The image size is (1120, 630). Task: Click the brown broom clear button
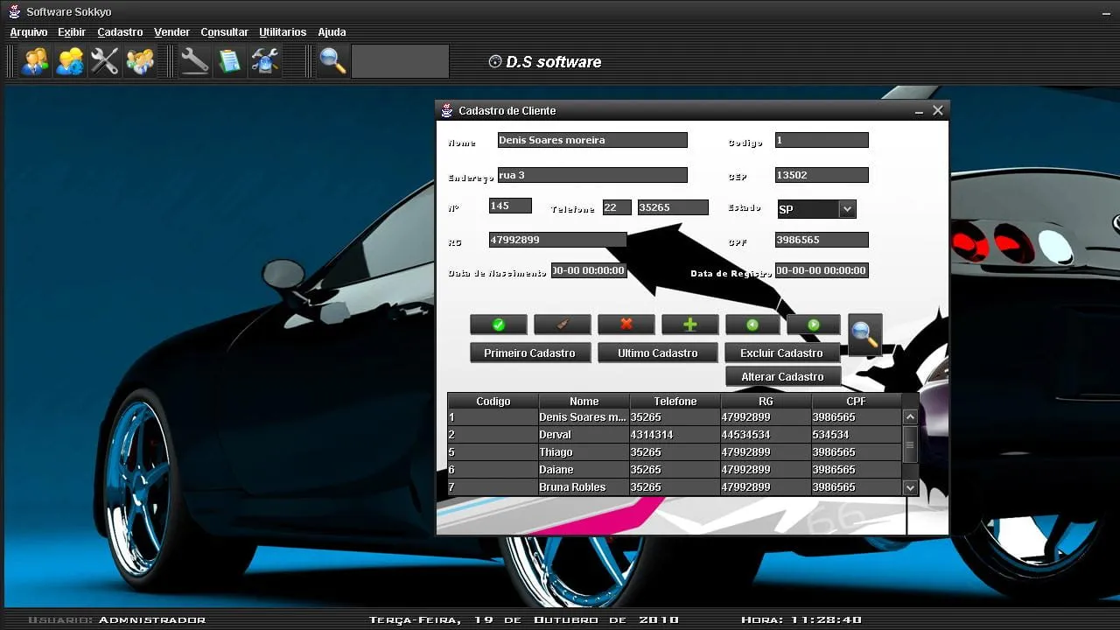pyautogui.click(x=563, y=325)
